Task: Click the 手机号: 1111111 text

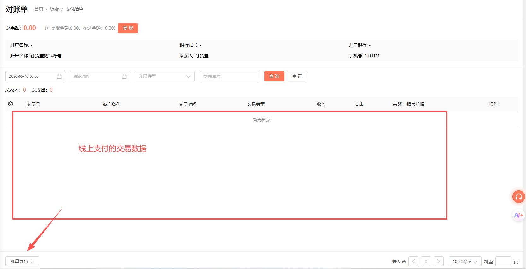Action: 364,56
